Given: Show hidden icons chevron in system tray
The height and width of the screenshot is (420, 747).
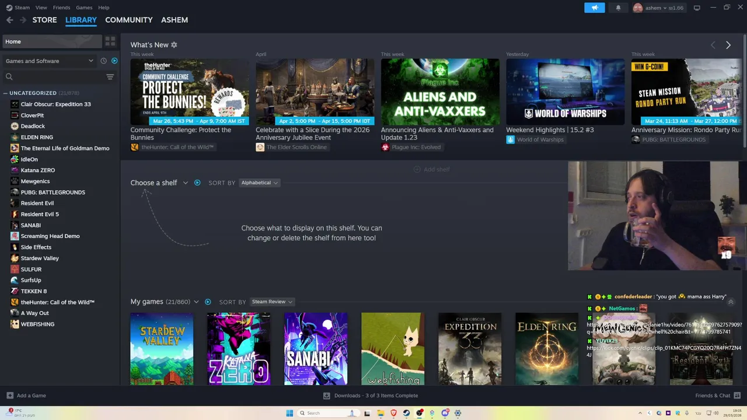Looking at the screenshot, I should click(x=640, y=413).
